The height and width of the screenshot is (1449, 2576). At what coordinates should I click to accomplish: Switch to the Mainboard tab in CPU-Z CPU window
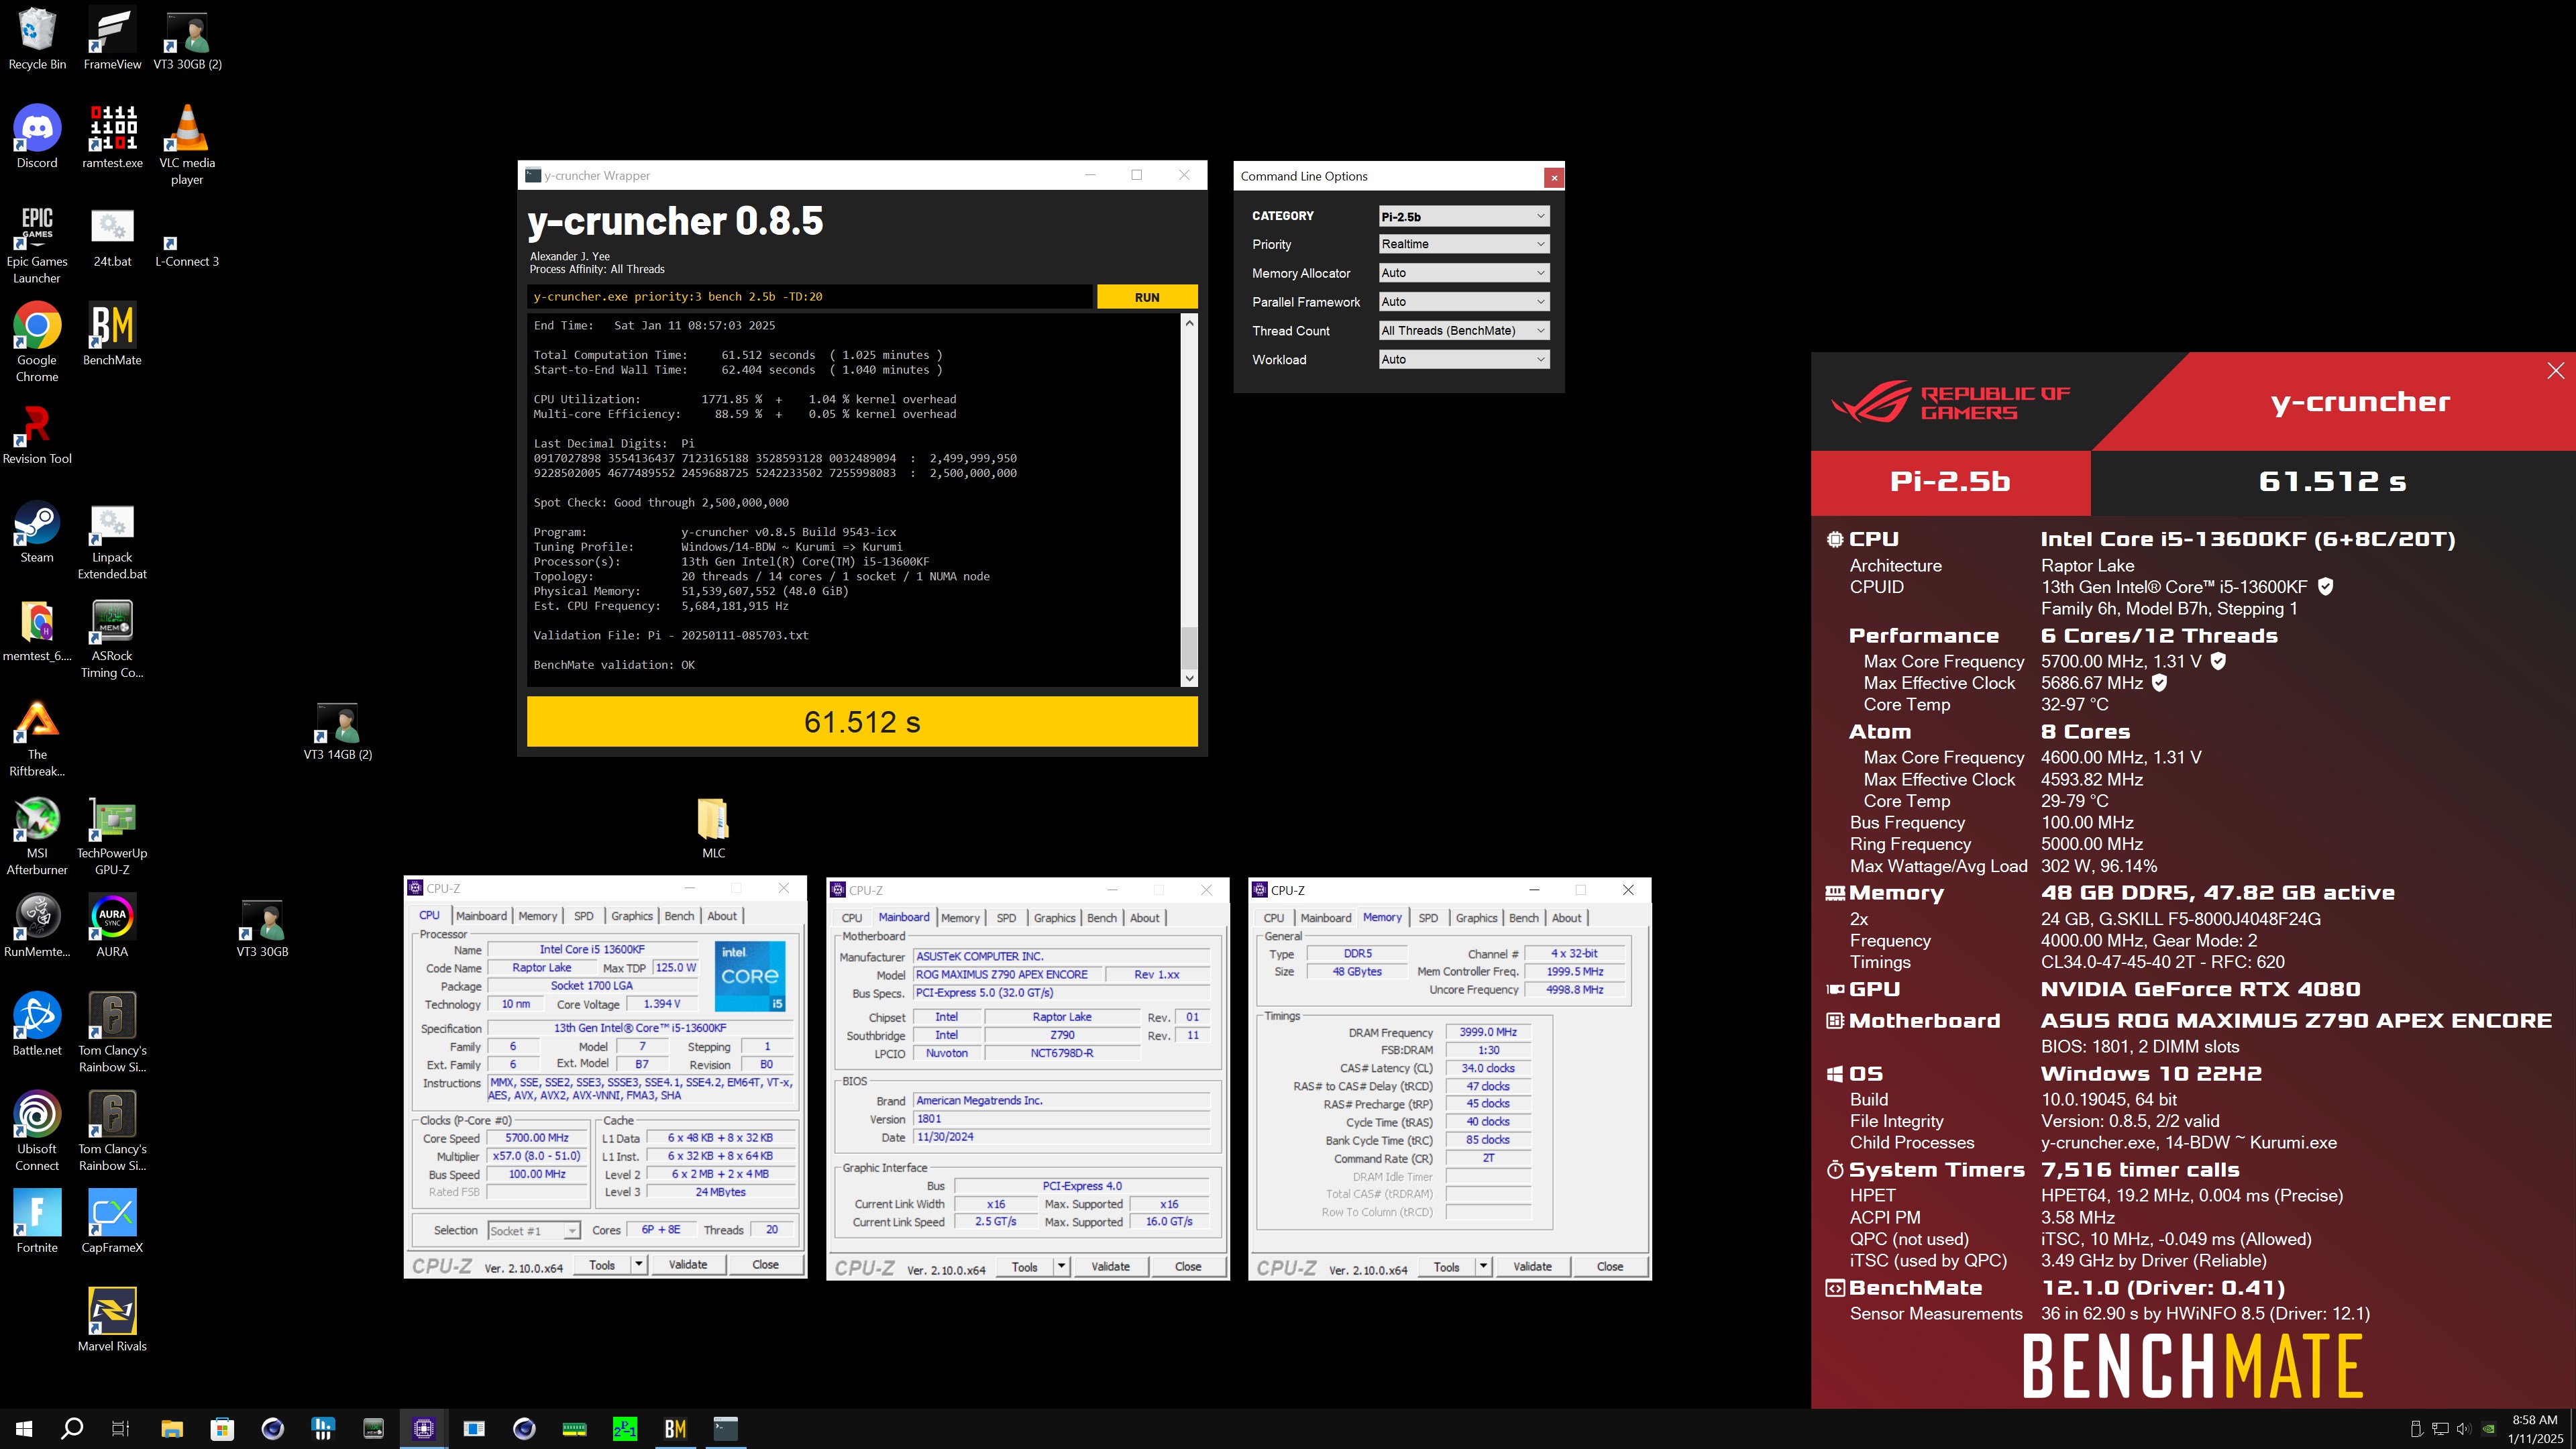[x=481, y=916]
